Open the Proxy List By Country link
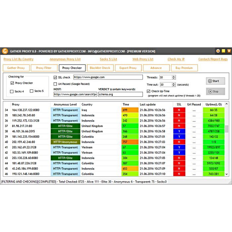232x232 pixels. point(19,59)
